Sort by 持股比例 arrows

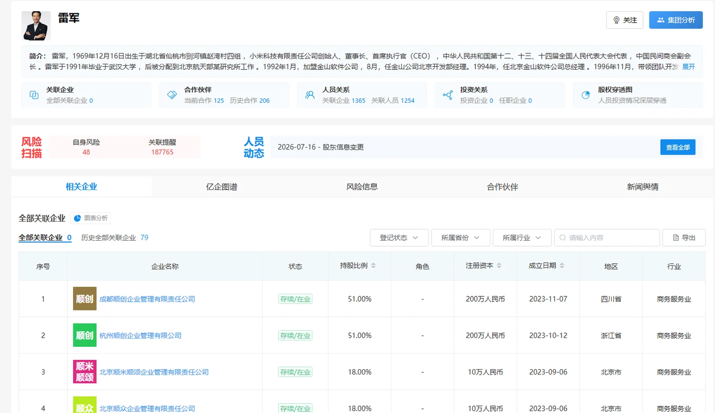(x=373, y=265)
